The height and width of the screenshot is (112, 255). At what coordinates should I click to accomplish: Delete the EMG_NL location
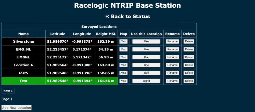click(189, 49)
